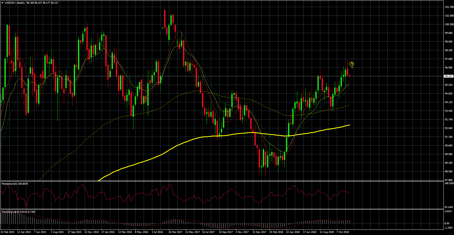Screen dimensions: 454x235
Task: Click the 26 Mar 2017 date label
Action: click(x=175, y=232)
